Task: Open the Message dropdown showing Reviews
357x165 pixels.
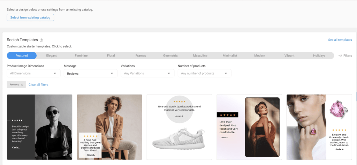Action: pos(90,73)
